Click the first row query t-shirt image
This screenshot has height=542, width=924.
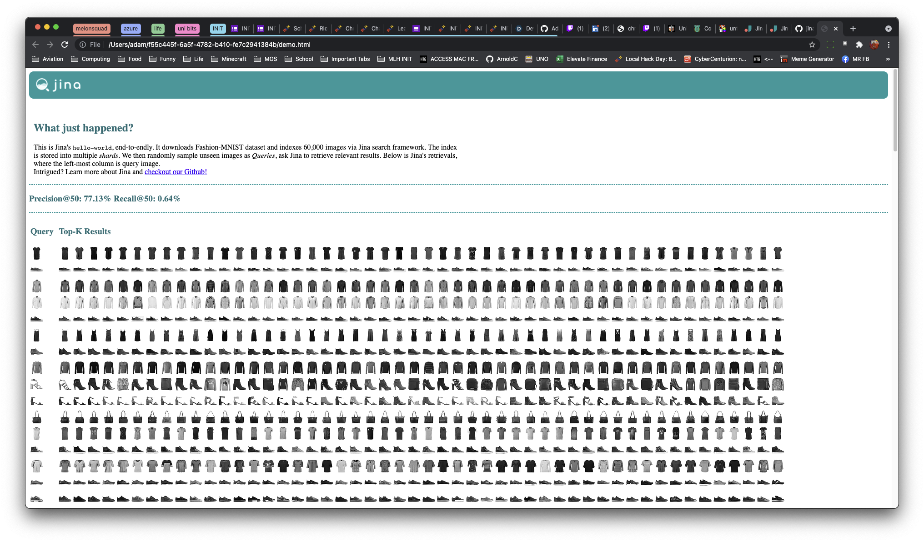pyautogui.click(x=37, y=253)
